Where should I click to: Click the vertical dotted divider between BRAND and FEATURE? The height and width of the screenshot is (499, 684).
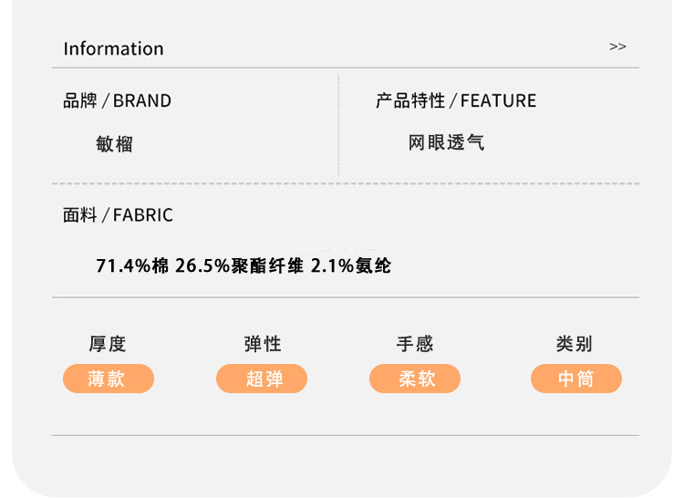338,126
